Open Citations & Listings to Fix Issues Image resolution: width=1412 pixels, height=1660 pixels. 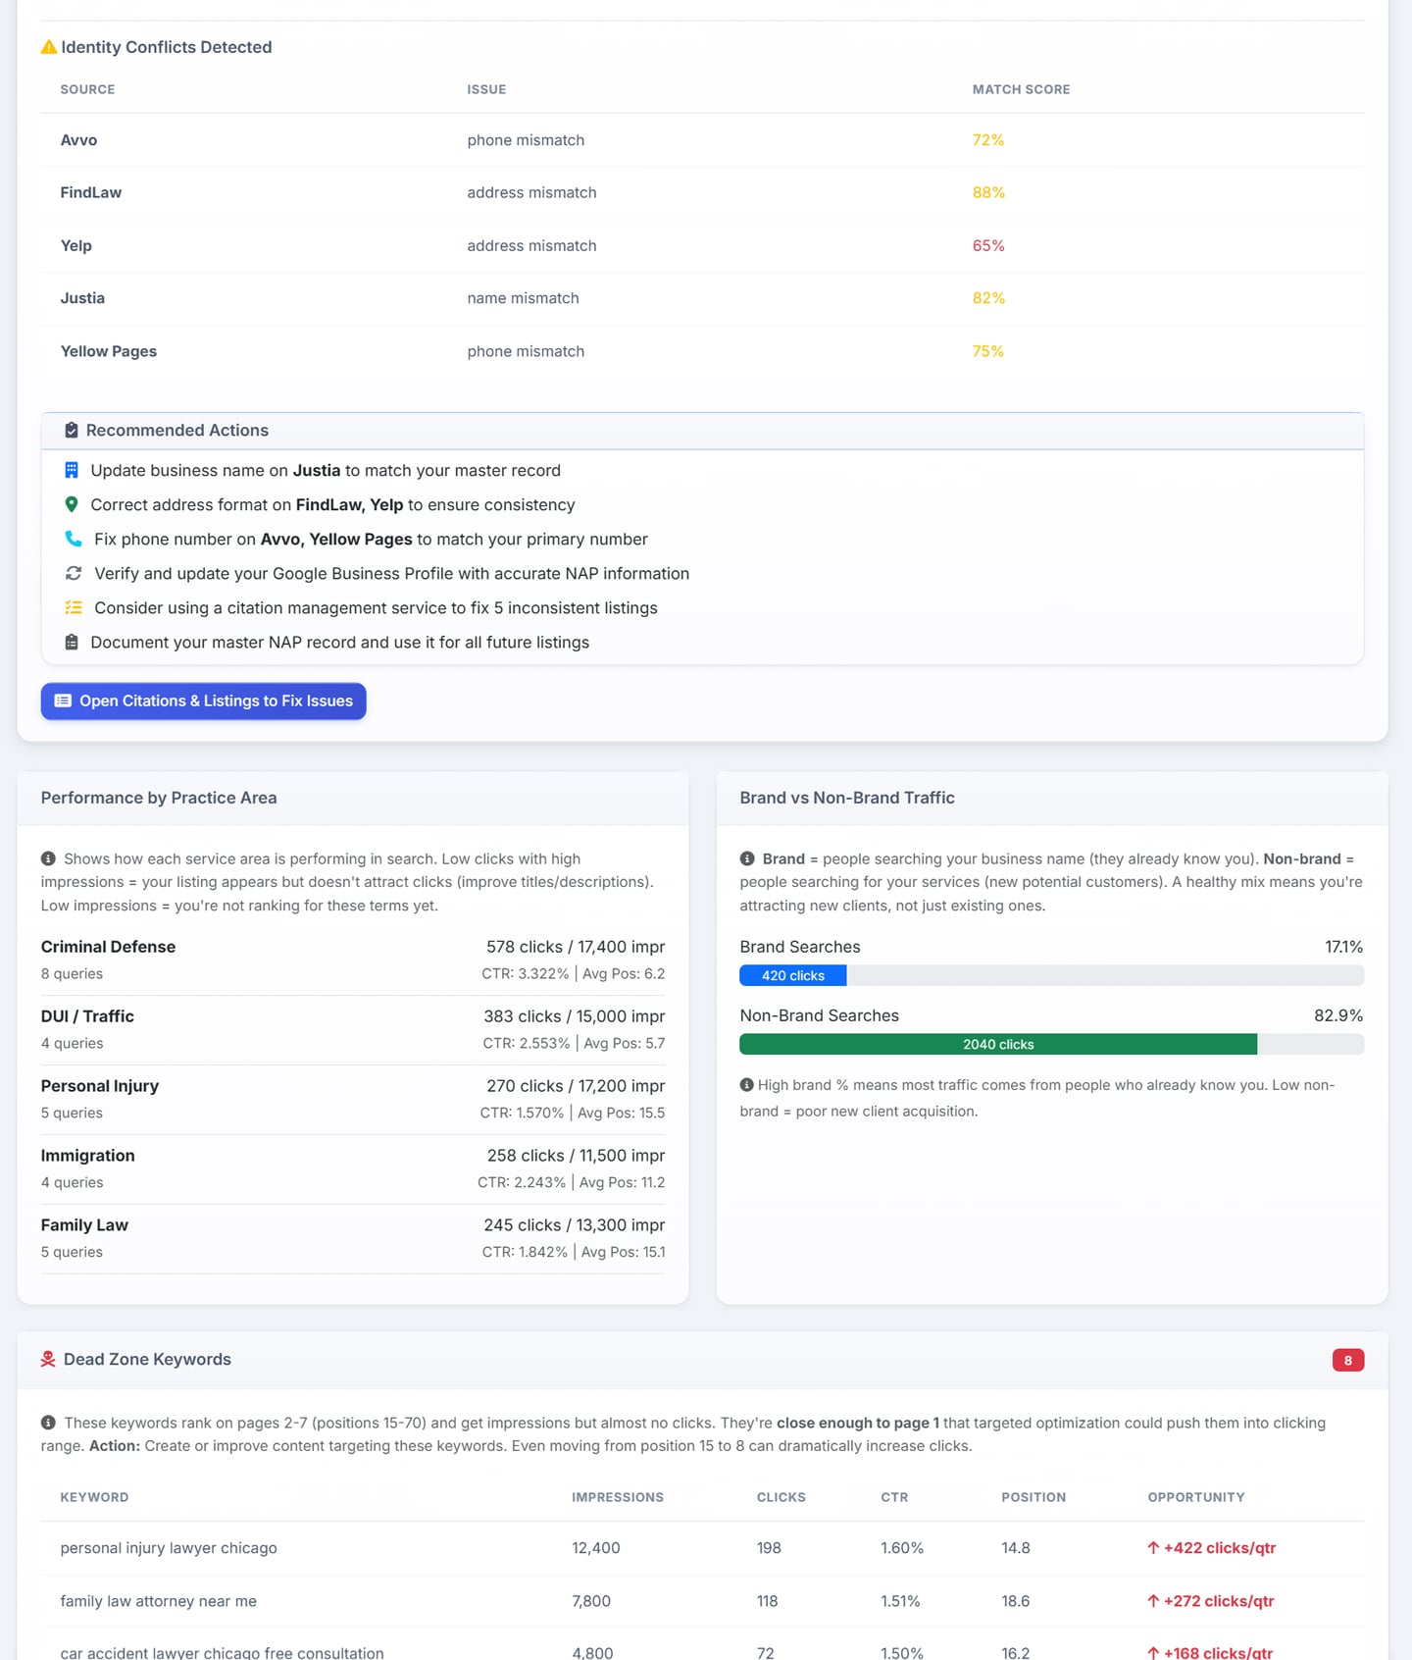pyautogui.click(x=204, y=701)
